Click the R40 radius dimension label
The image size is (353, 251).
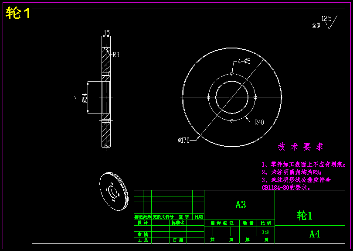coord(259,123)
